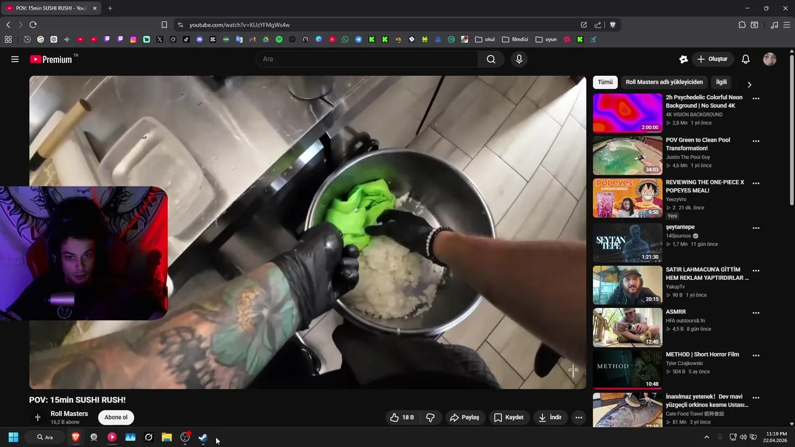The width and height of the screenshot is (795, 447).
Task: Subscribe using the Abone ol button
Action: click(116, 417)
